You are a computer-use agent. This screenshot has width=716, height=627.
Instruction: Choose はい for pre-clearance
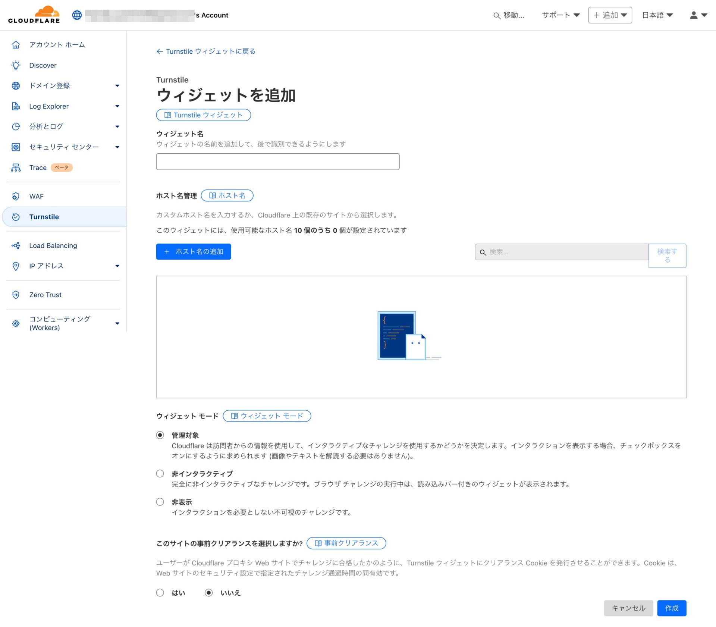[x=160, y=592]
